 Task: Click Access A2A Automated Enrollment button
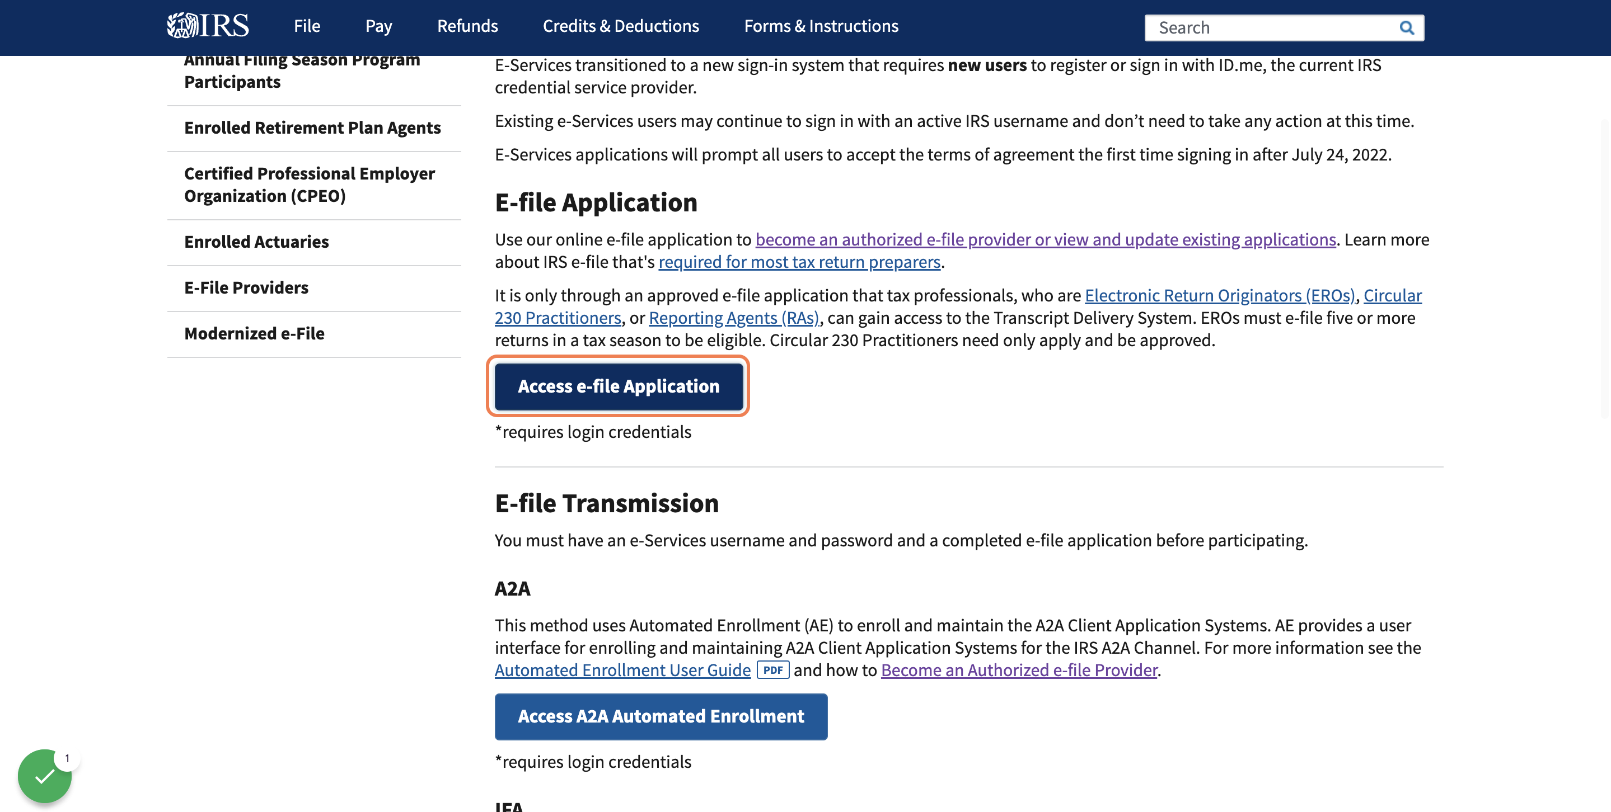pos(661,716)
